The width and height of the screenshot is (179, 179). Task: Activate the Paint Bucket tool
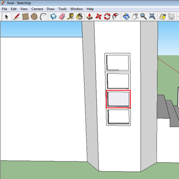click(79, 16)
